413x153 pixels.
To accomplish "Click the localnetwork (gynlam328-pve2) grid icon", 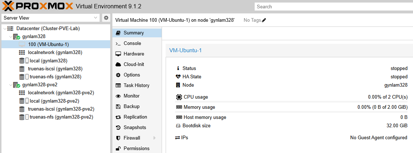I will [22, 93].
